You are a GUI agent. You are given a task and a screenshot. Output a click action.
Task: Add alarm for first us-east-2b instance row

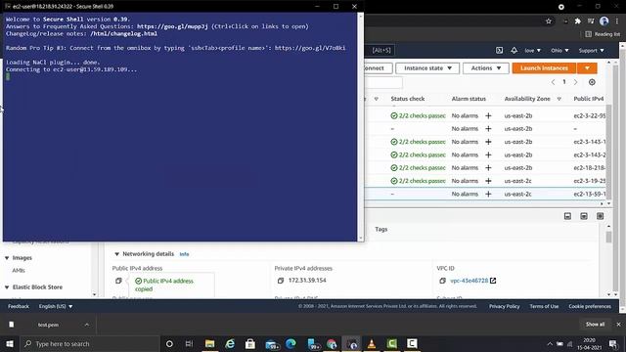pyautogui.click(x=488, y=115)
